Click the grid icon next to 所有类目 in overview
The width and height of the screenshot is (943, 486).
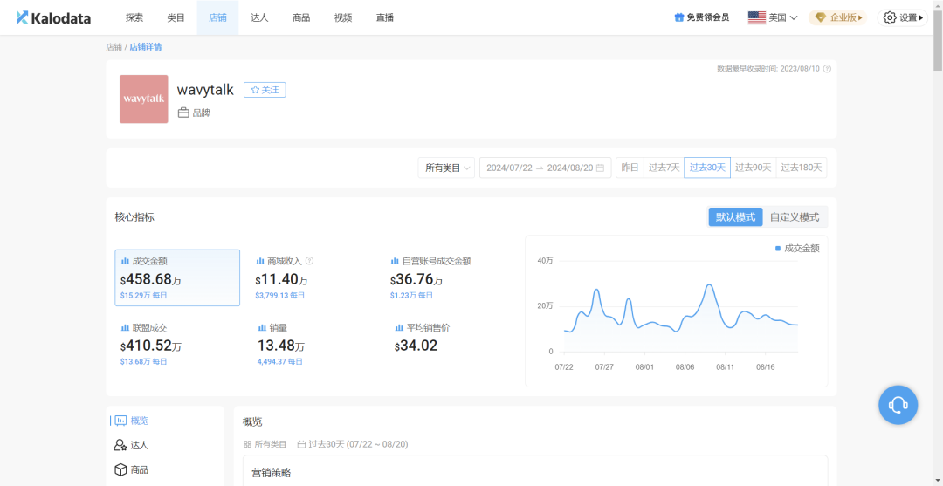pos(247,444)
